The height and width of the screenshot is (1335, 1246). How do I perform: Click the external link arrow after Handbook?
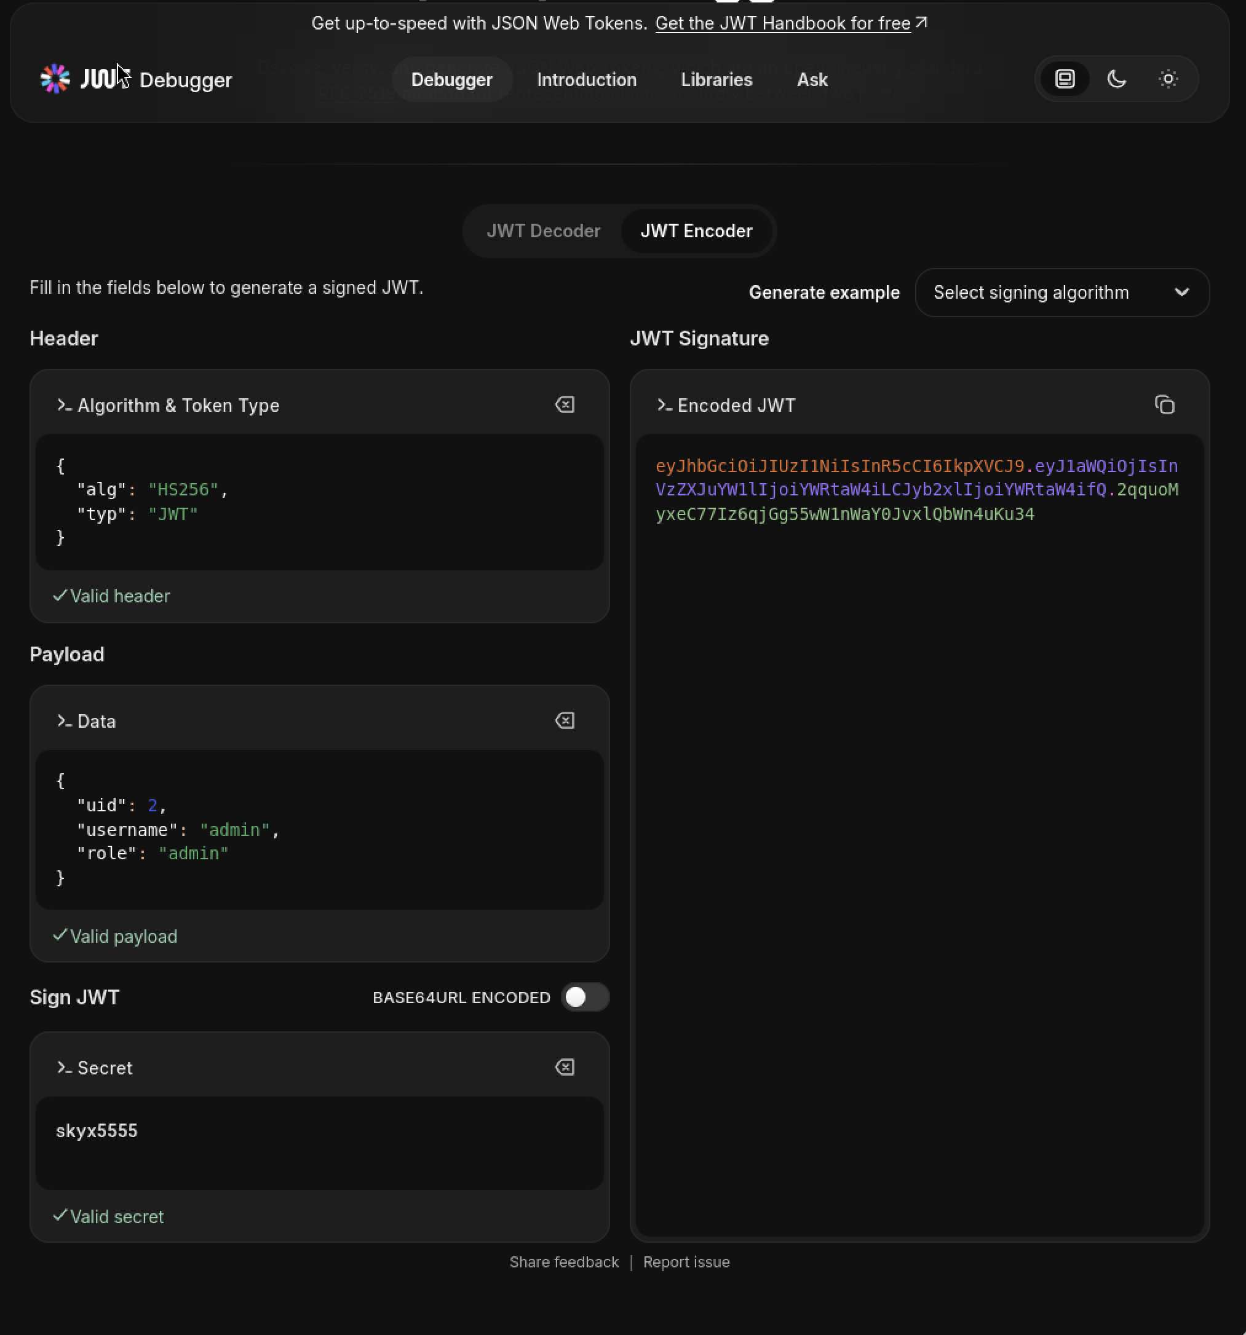[921, 23]
